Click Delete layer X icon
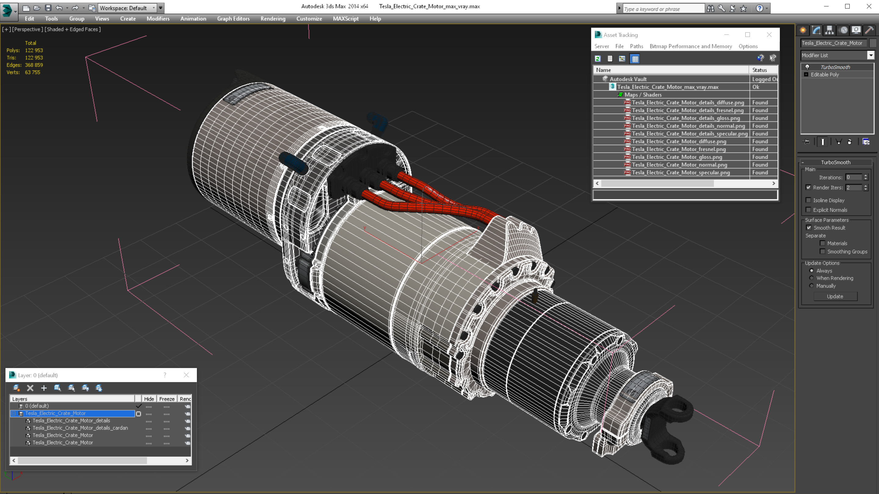 click(x=30, y=388)
